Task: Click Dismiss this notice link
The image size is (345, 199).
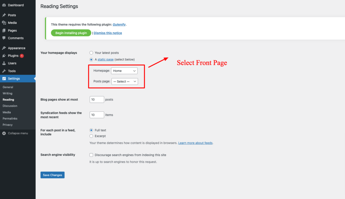Action: 108,33
